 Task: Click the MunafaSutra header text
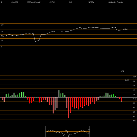click(x=34, y=2)
